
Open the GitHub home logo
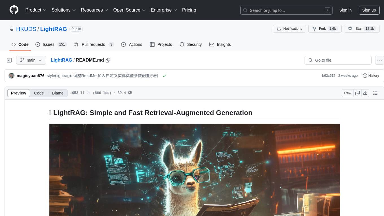coord(14,10)
